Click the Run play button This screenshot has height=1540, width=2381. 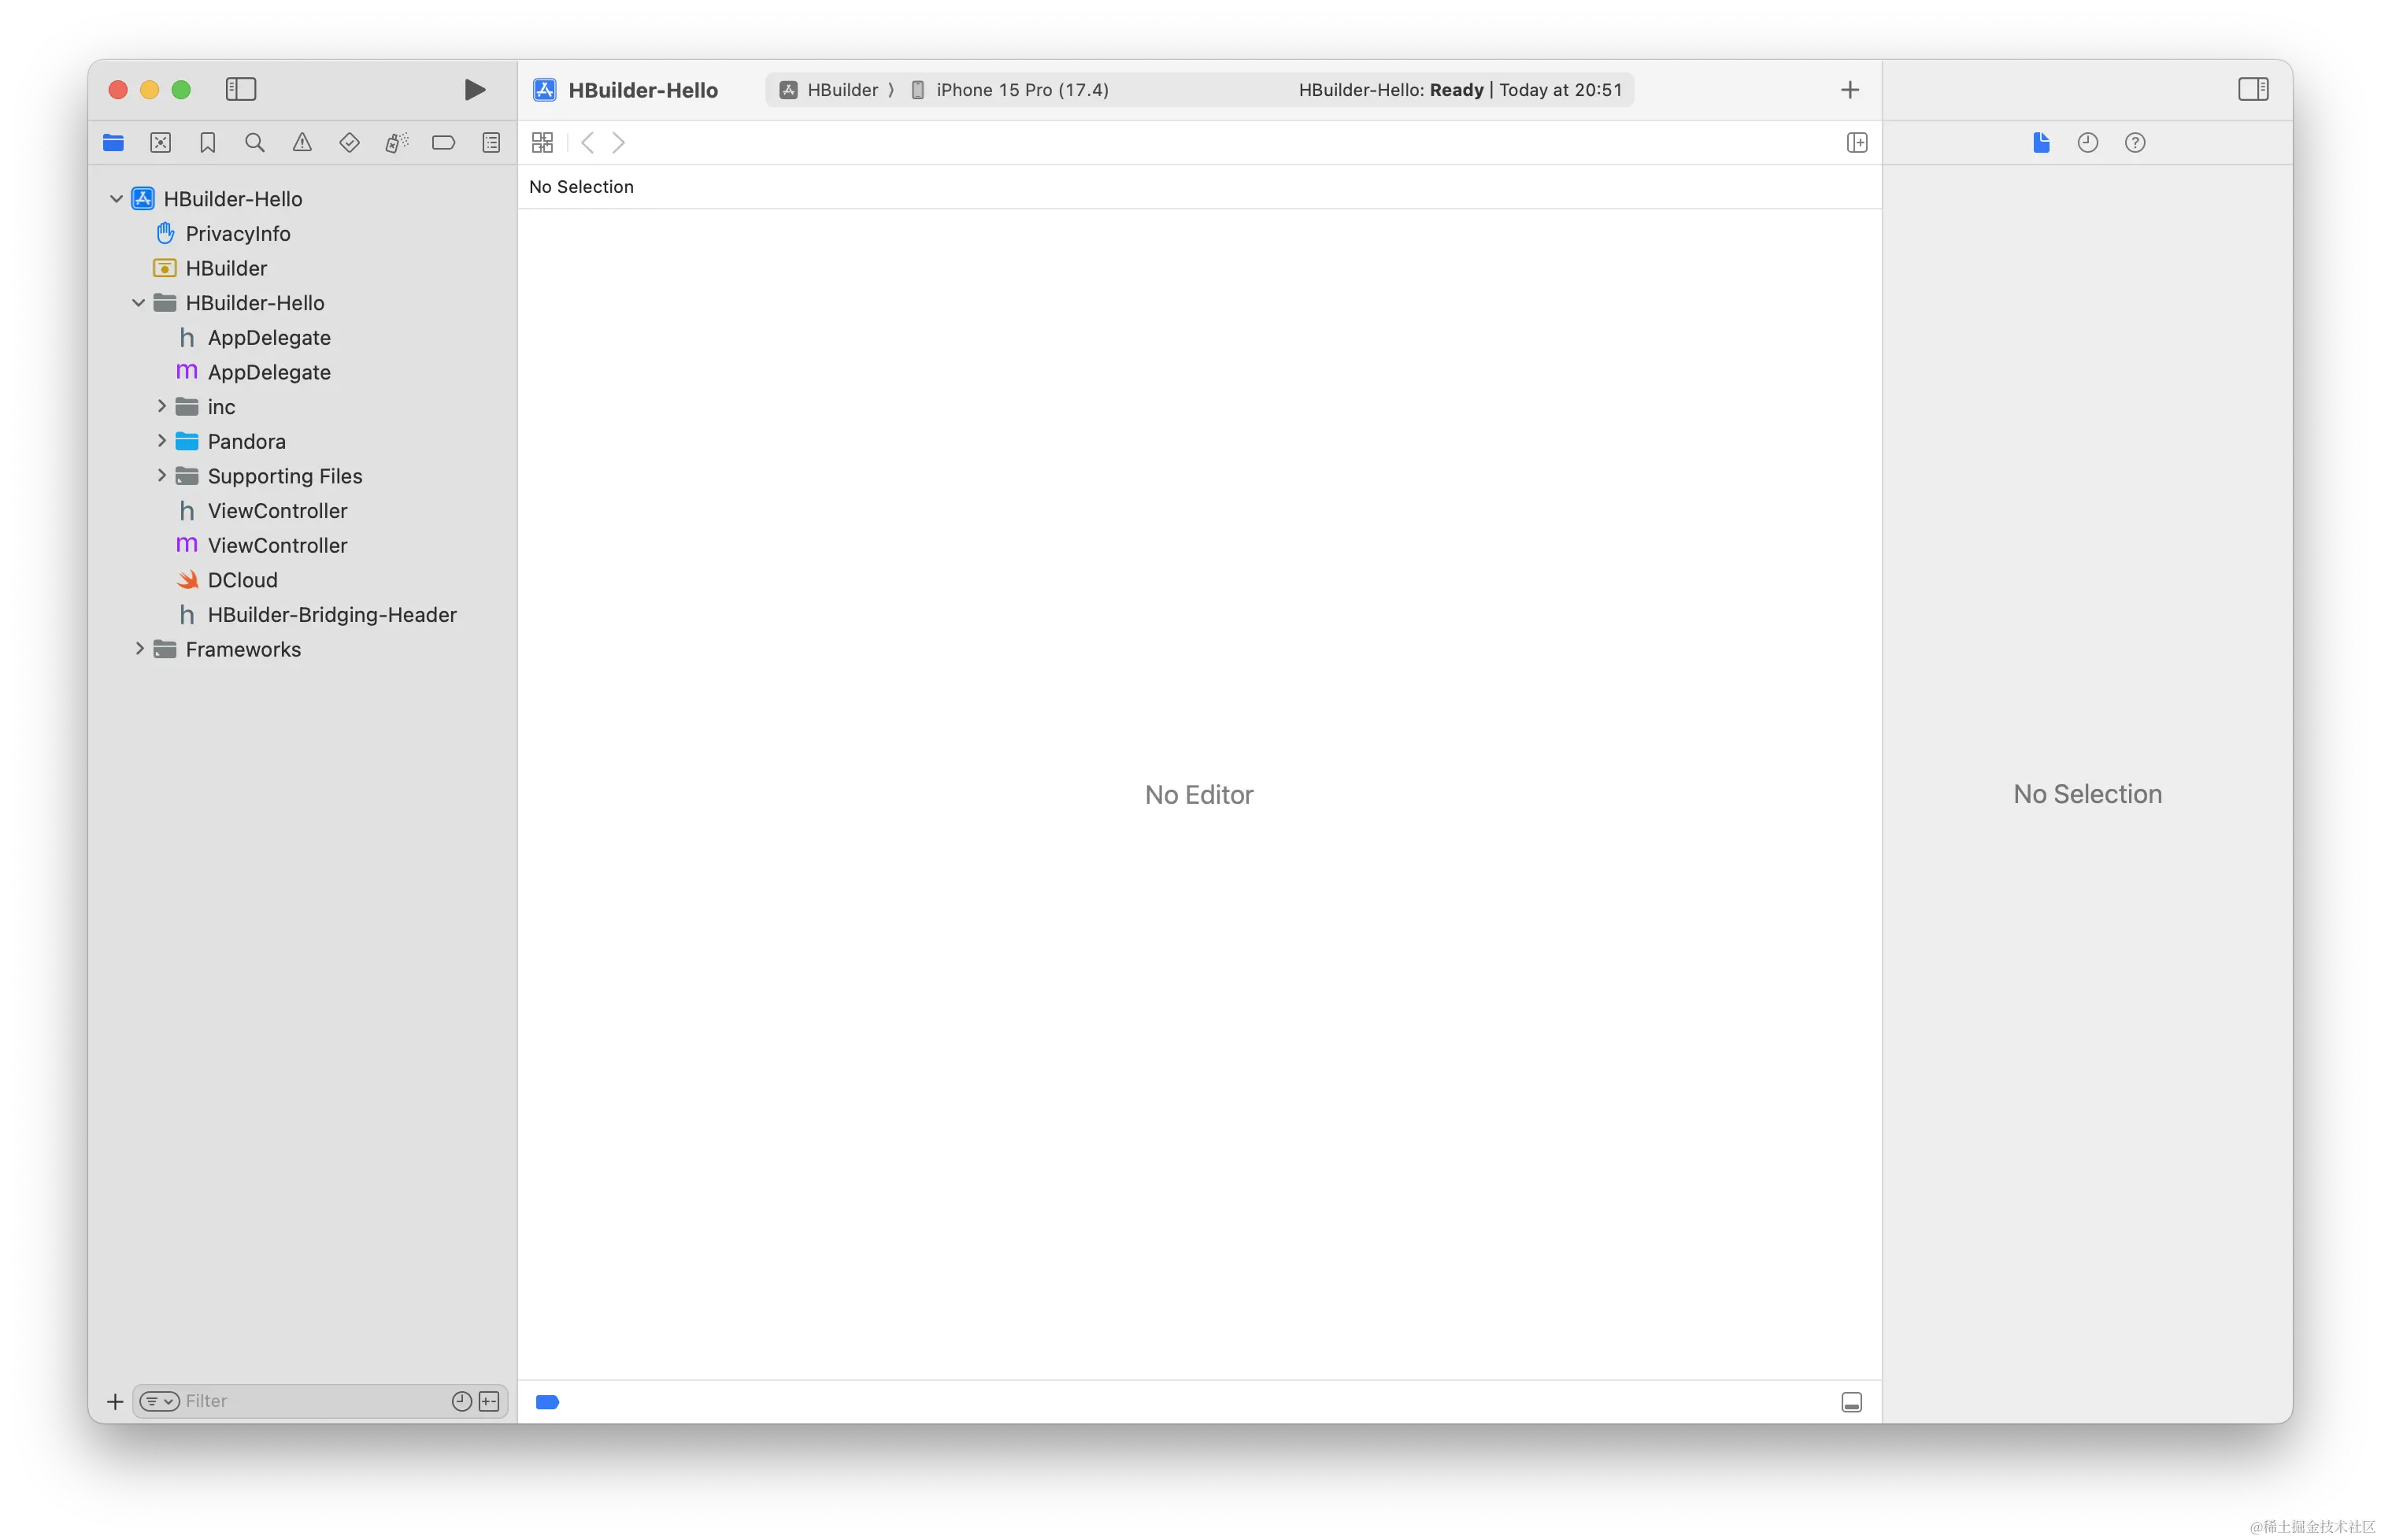(475, 90)
